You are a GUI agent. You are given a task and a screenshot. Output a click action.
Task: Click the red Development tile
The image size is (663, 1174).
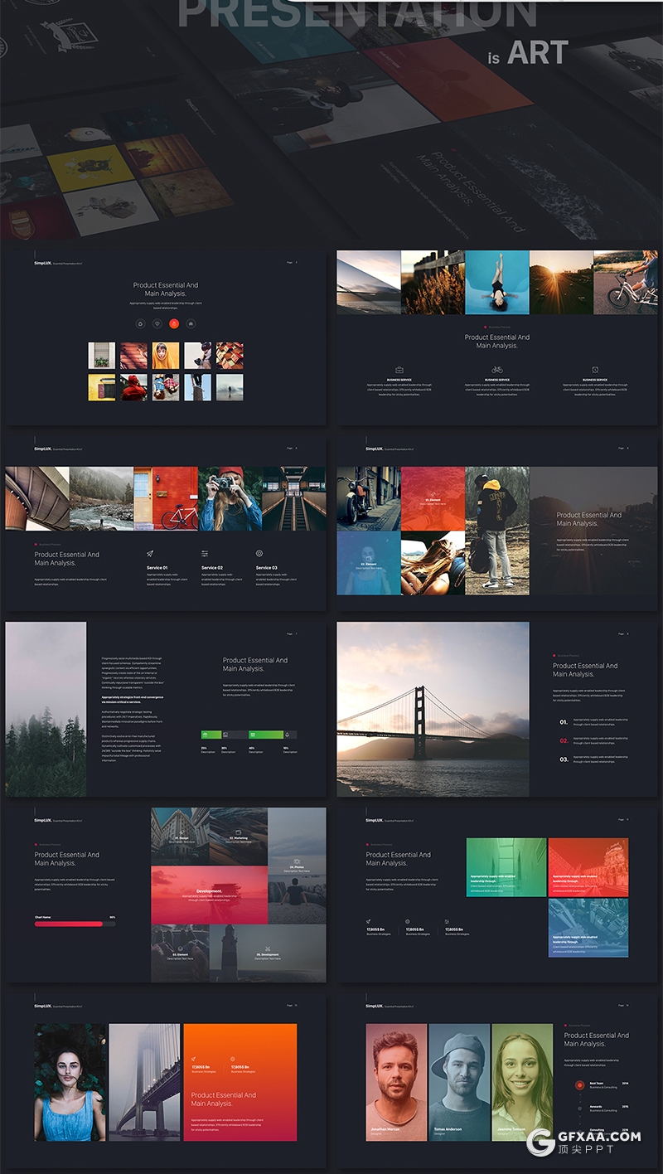tap(209, 895)
